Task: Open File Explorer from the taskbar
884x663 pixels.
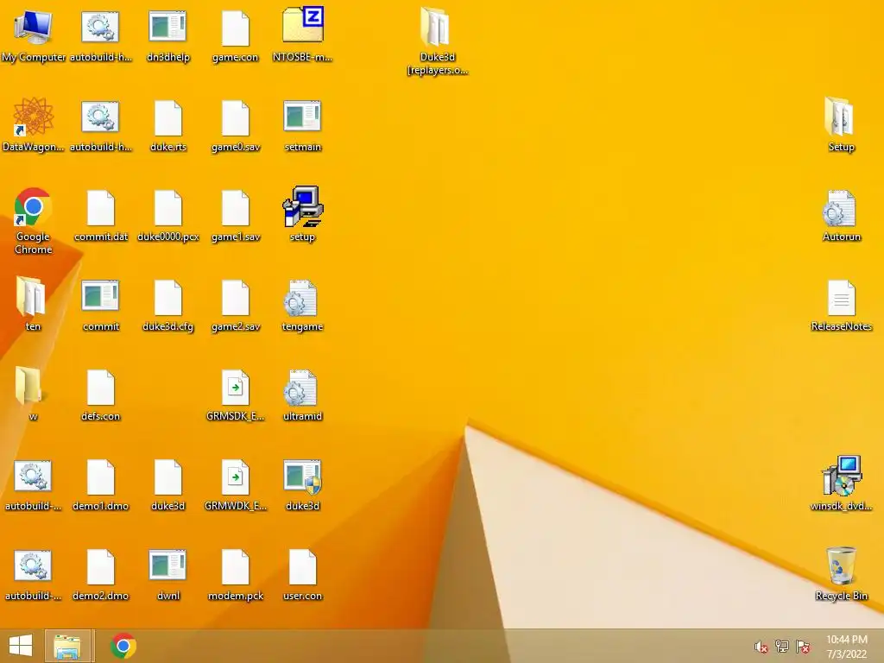Action: [x=67, y=646]
